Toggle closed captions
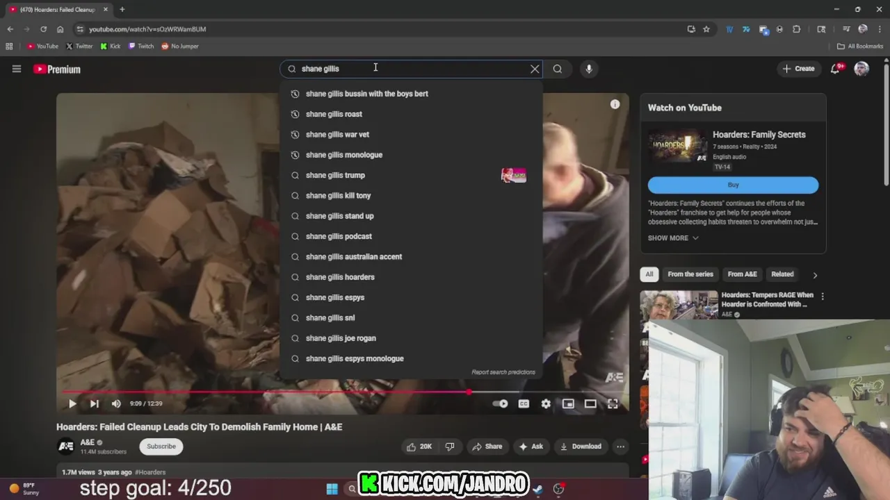Viewport: 890px width, 500px height. pos(524,403)
